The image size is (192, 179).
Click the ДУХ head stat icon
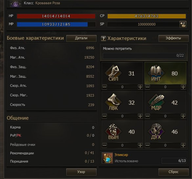tap(156, 131)
